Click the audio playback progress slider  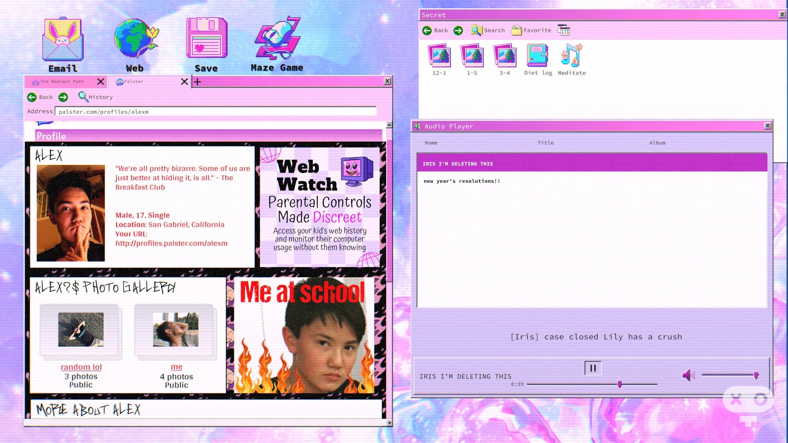click(592, 384)
